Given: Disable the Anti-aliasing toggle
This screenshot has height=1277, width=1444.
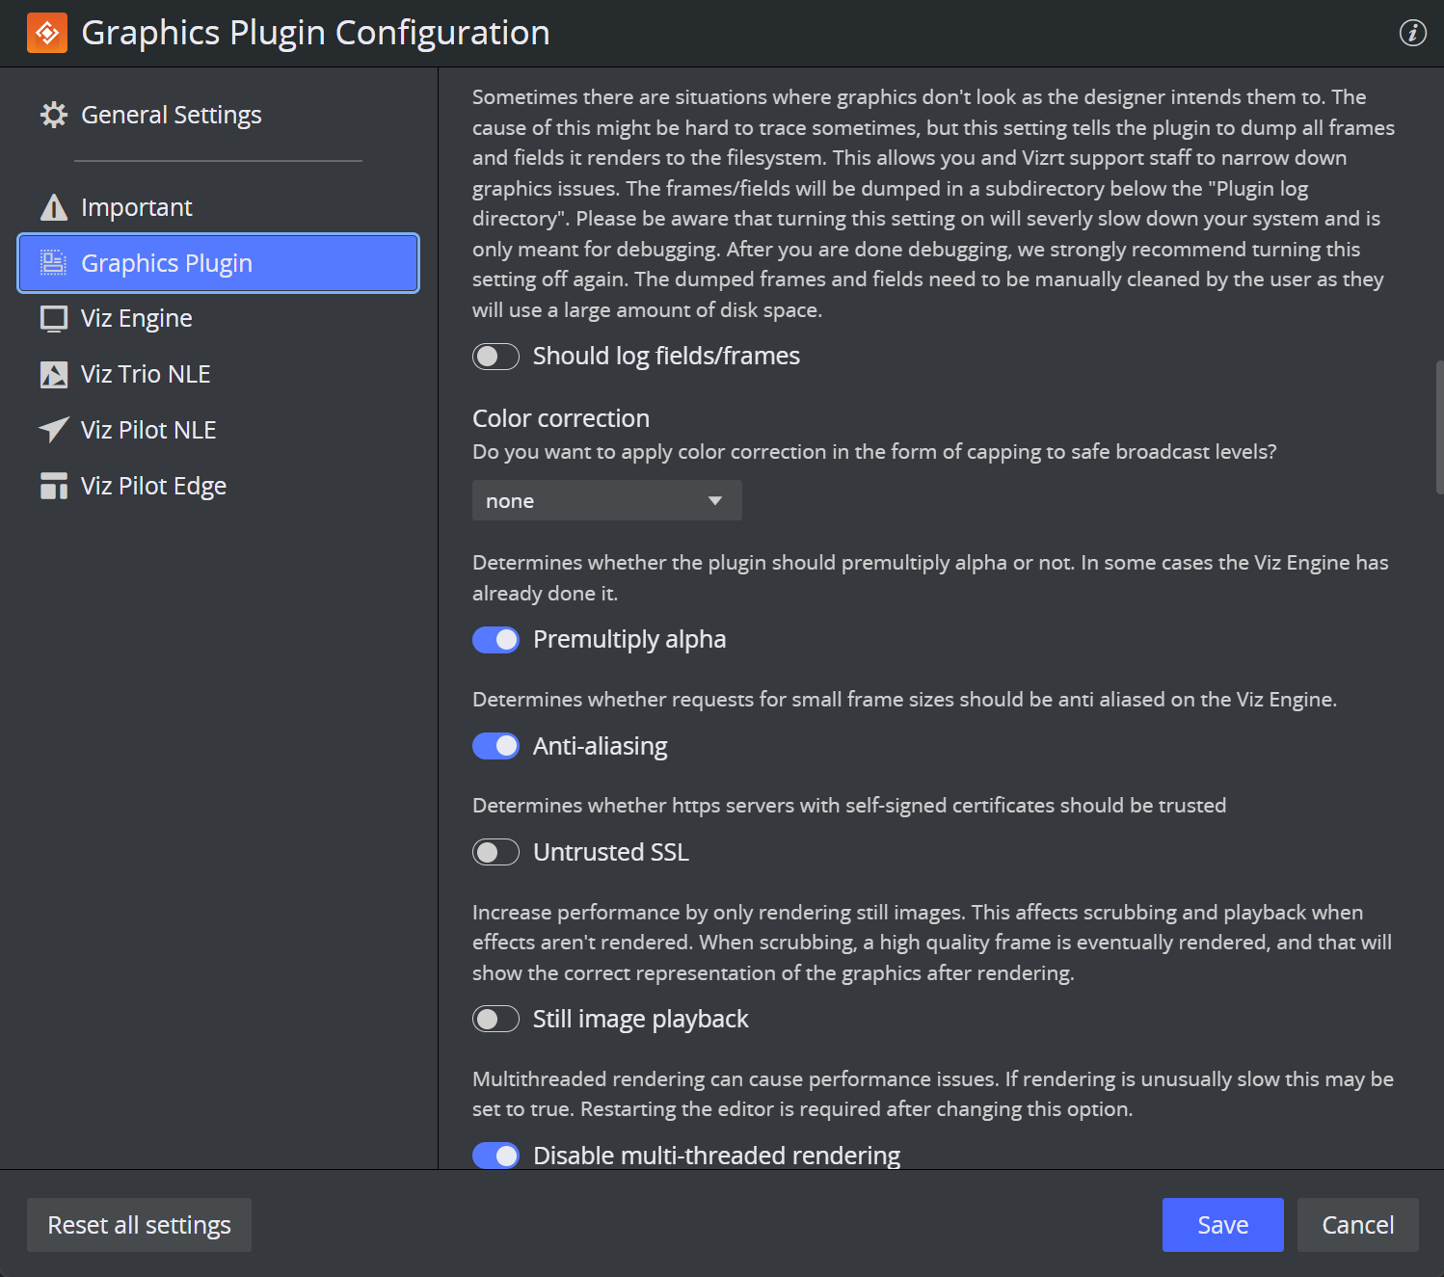Looking at the screenshot, I should 495,746.
